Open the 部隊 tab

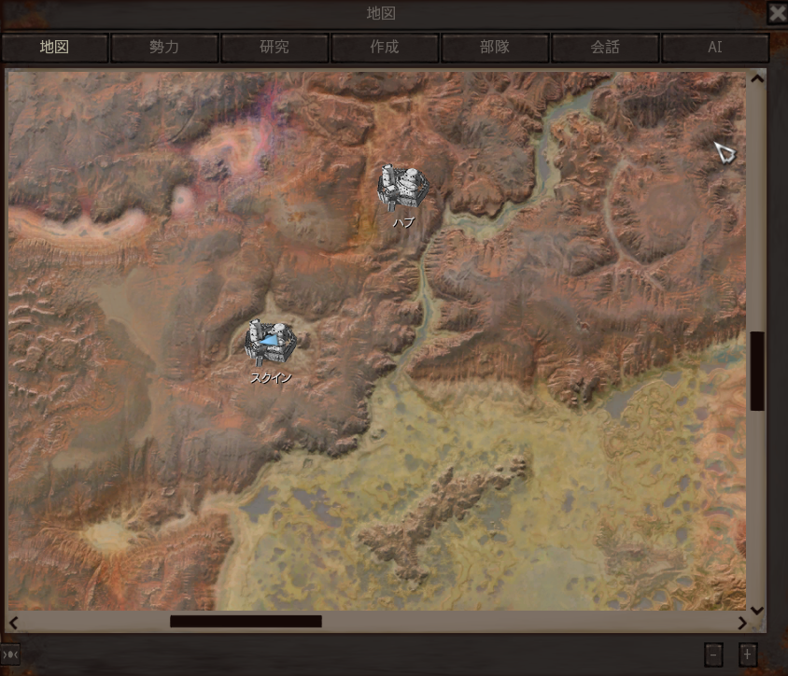[495, 48]
